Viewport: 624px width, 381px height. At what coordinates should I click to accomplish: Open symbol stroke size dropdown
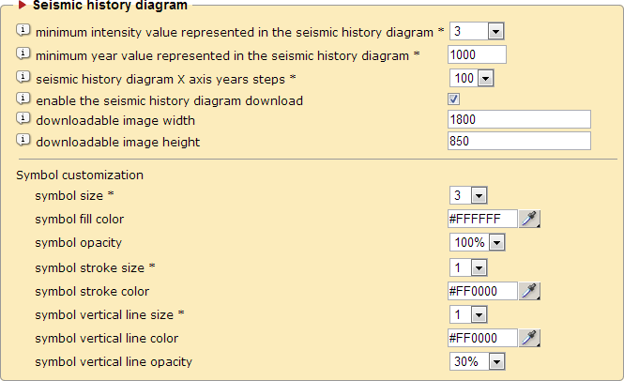tap(468, 267)
